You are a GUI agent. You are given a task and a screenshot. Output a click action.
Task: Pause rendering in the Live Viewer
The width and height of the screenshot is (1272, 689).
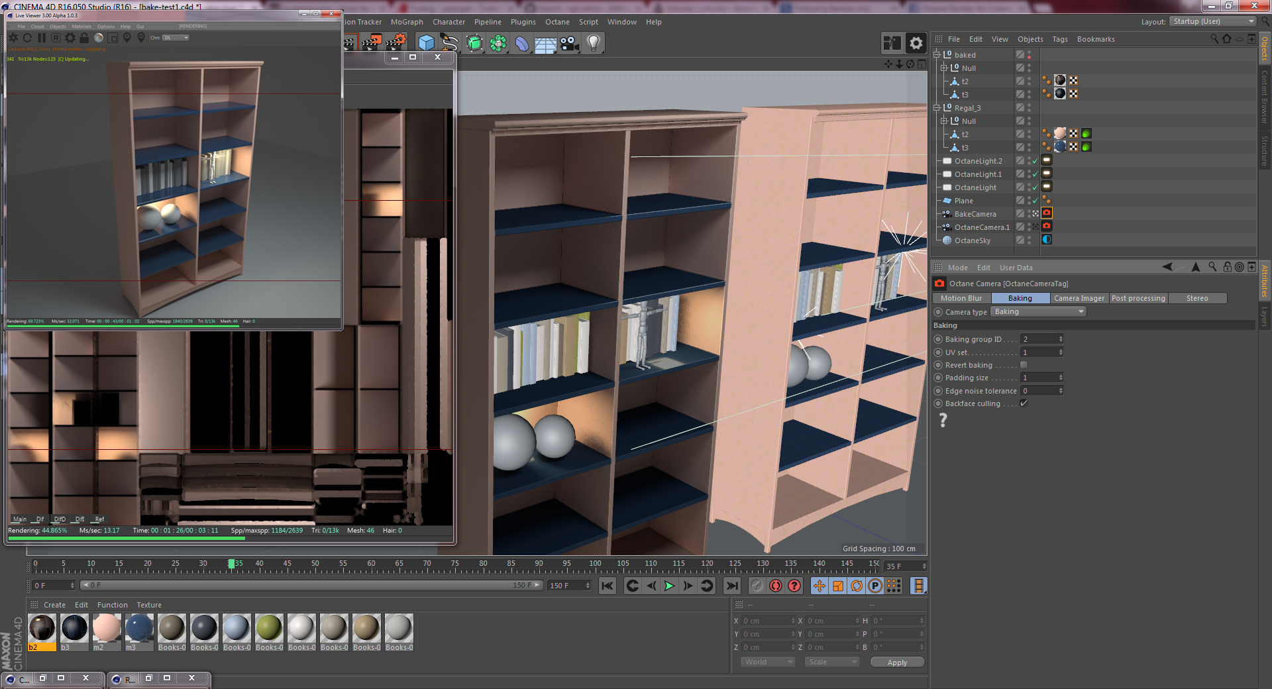pos(42,38)
